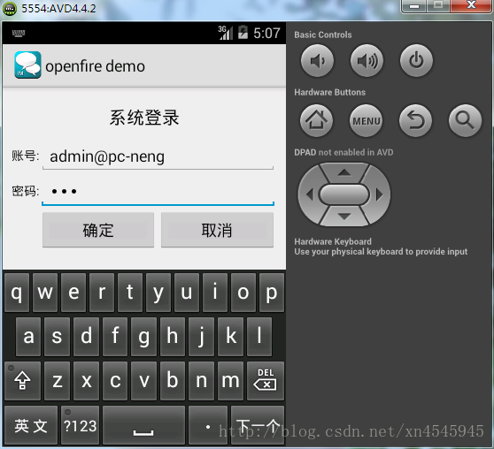Tap the 3G signal indicator
Screen dimensions: 494x449
tap(226, 33)
